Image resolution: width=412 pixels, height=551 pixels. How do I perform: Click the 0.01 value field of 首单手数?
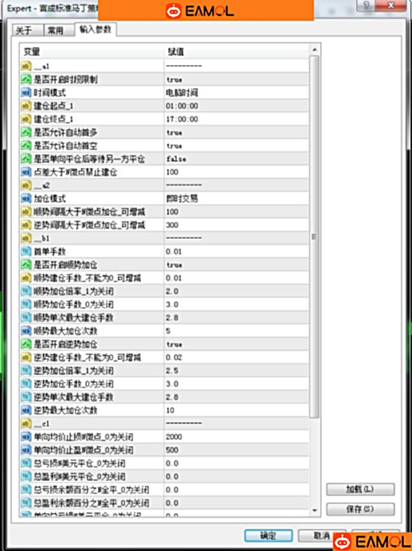(x=236, y=251)
